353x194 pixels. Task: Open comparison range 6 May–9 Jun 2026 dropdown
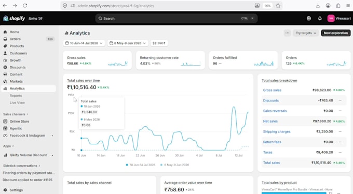(128, 43)
